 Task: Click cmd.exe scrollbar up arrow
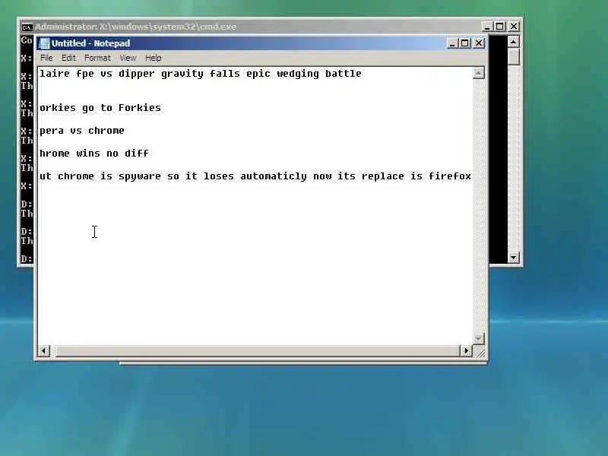pos(514,42)
